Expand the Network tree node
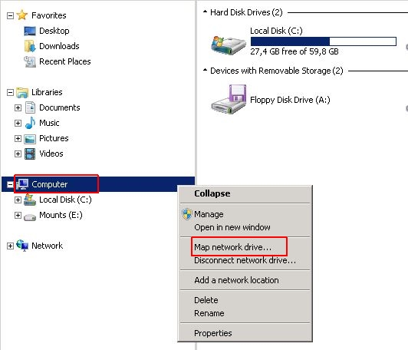Screen dimensions: 408x350 pyautogui.click(x=10, y=246)
